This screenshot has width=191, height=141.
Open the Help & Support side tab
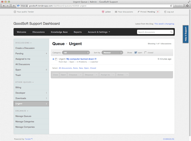(x=186, y=34)
